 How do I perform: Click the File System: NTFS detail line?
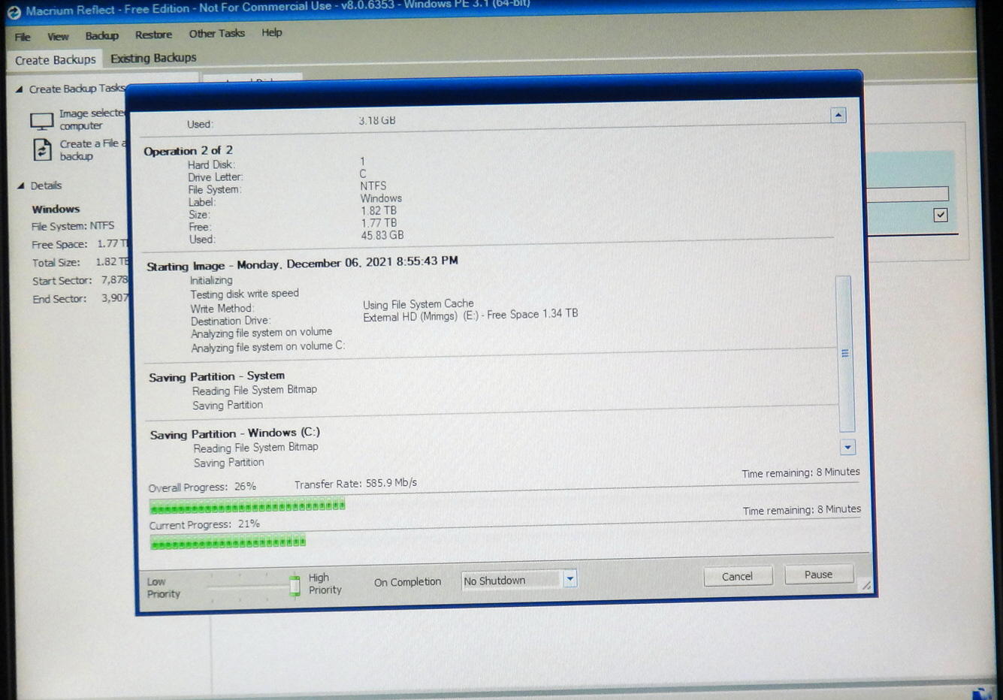point(73,226)
